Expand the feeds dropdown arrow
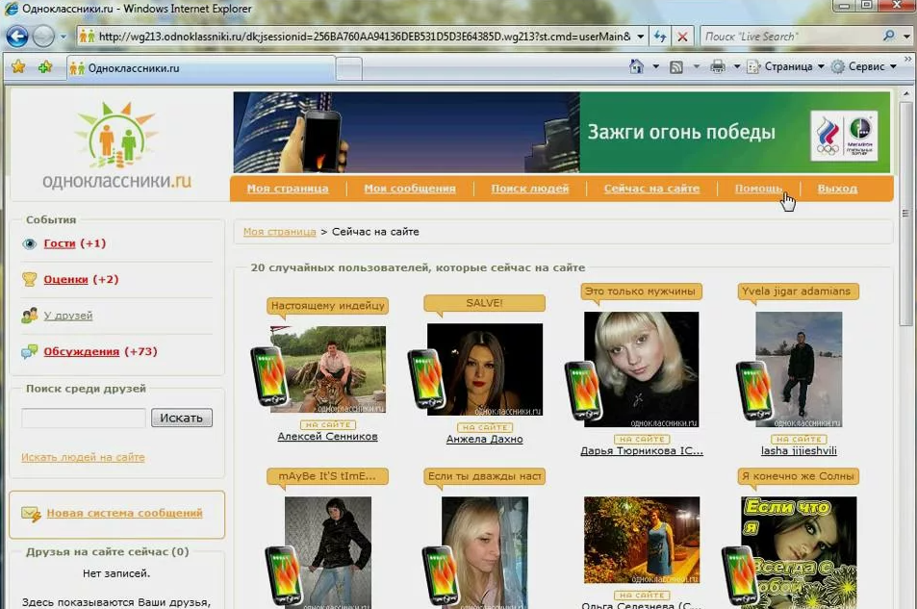917x609 pixels. tap(696, 66)
